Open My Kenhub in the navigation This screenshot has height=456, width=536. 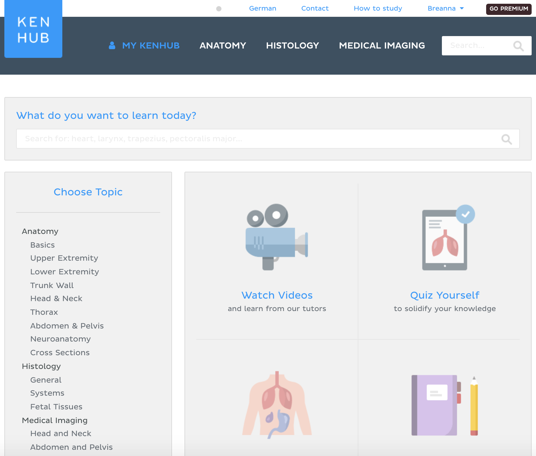(x=151, y=45)
